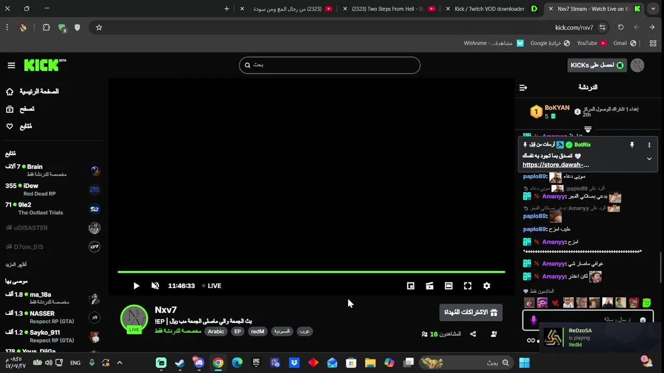Play the stream video
Image resolution: width=664 pixels, height=373 pixels.
(x=136, y=286)
